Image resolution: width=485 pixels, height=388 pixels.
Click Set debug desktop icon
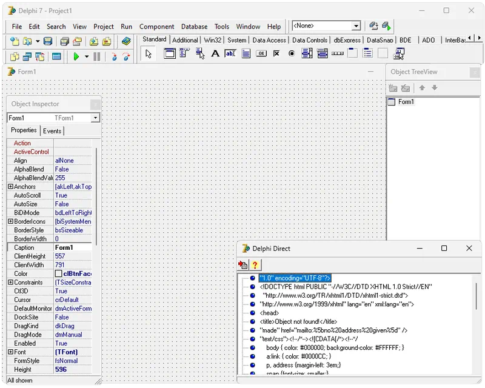(386, 26)
